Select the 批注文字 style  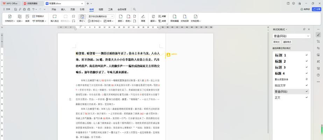click(x=291, y=85)
